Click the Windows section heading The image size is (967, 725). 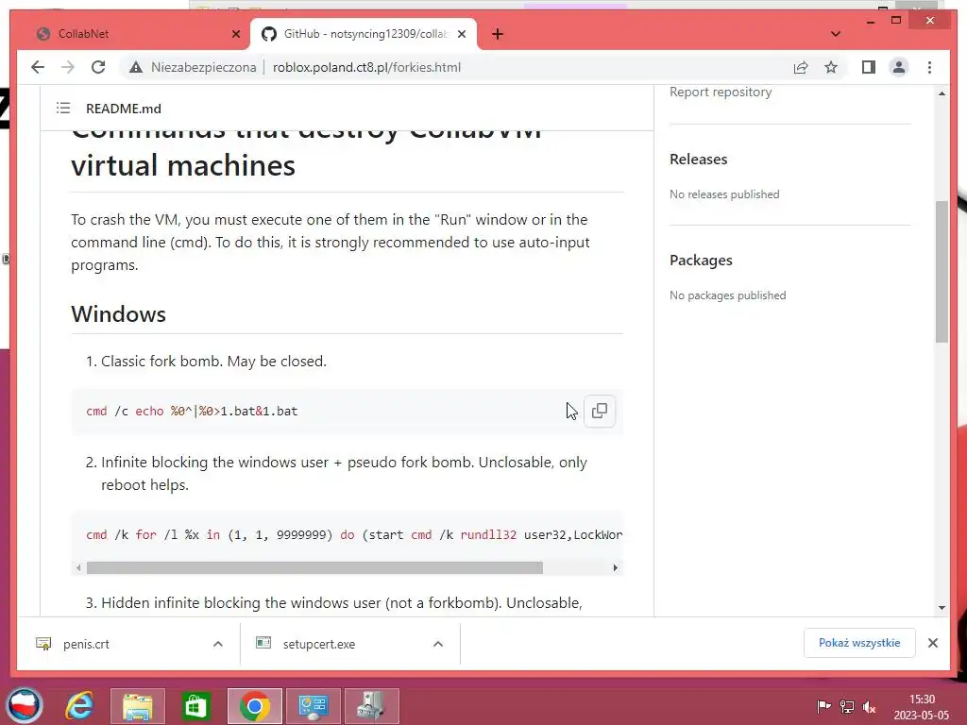[x=118, y=313]
